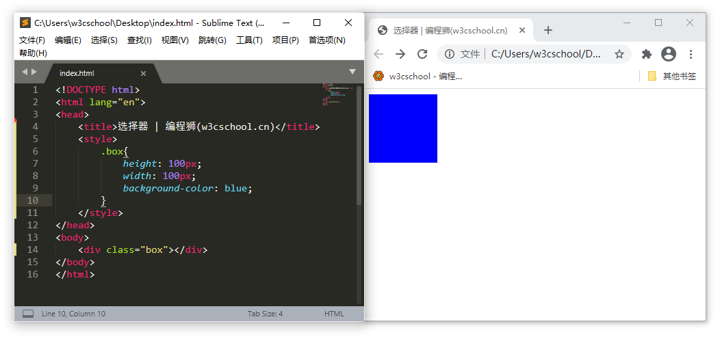Close the 选择器 browser tab

click(x=522, y=30)
